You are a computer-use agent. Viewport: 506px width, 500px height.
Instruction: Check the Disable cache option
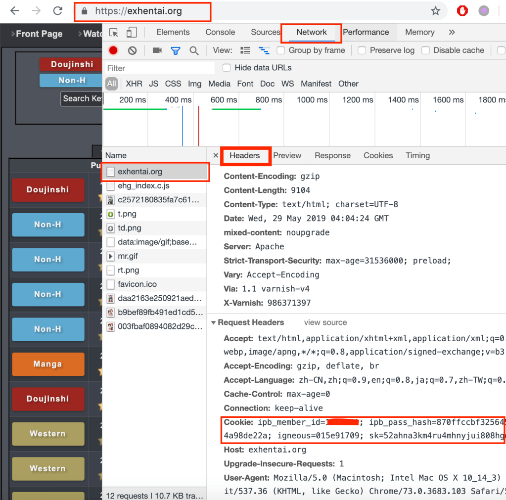tap(425, 50)
